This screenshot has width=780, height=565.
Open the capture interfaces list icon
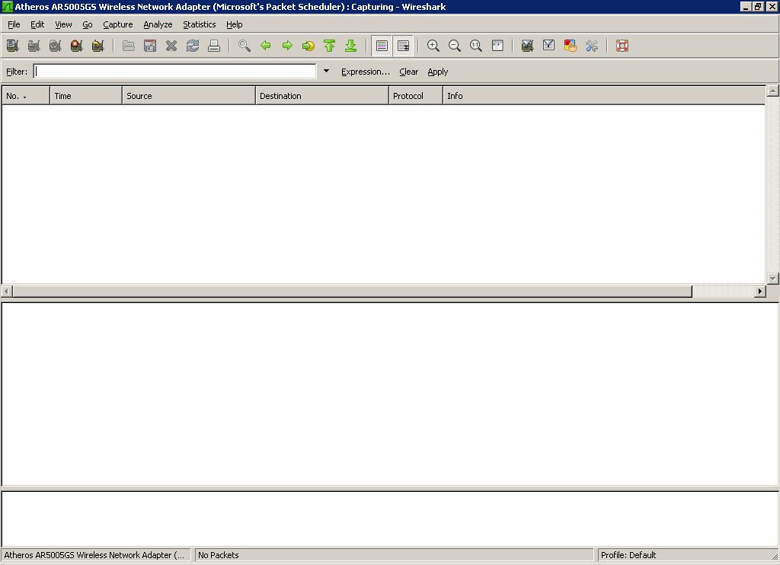pyautogui.click(x=12, y=46)
